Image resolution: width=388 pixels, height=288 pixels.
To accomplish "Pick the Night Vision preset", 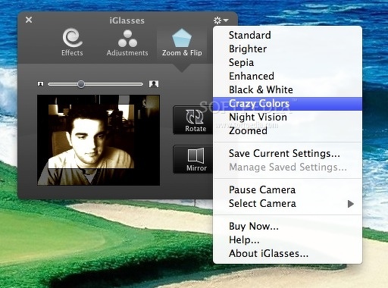I will (x=287, y=117).
